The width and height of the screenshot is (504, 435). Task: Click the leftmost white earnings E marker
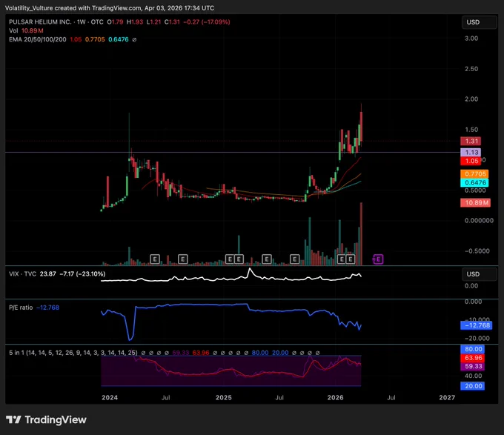pyautogui.click(x=155, y=259)
